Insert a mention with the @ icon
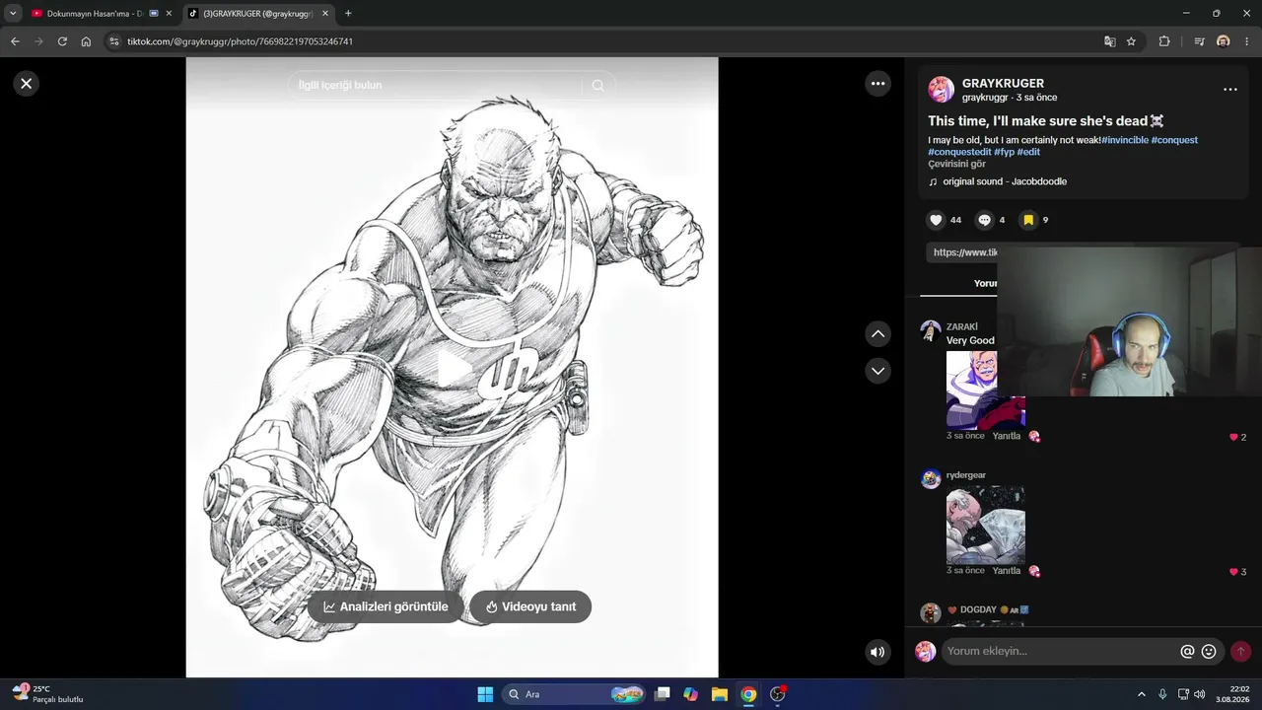The width and height of the screenshot is (1262, 710). [1188, 652]
